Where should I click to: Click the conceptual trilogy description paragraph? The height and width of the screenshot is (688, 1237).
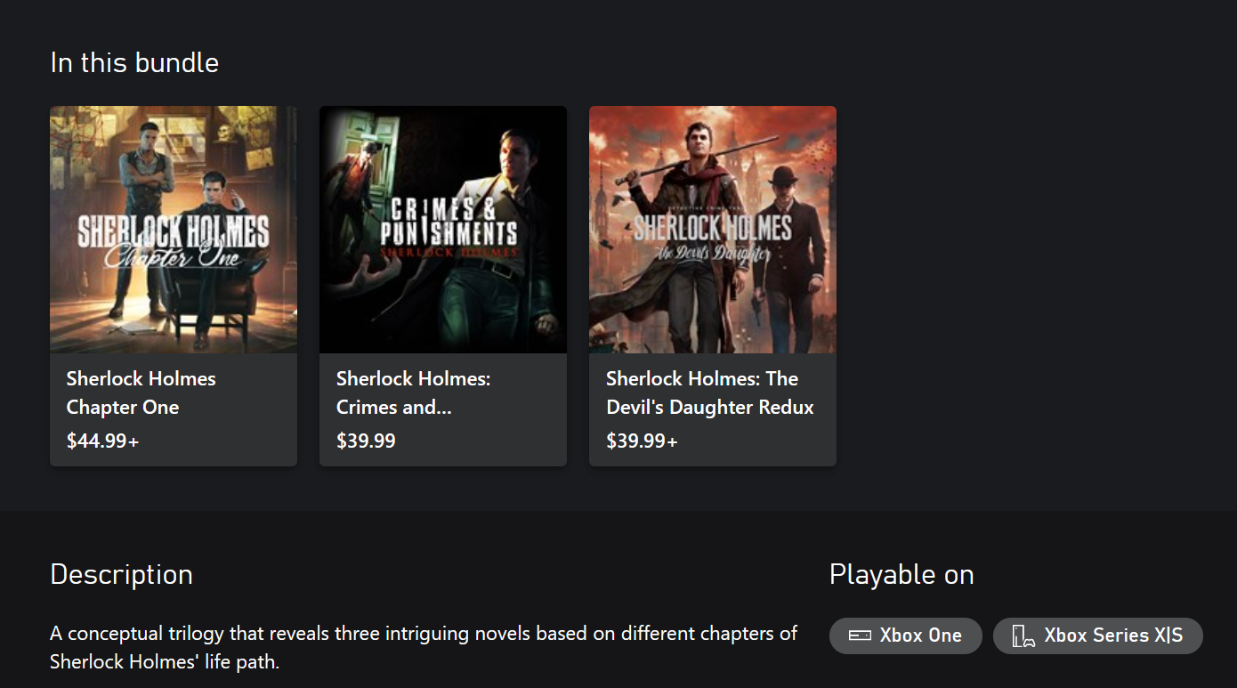pos(424,647)
